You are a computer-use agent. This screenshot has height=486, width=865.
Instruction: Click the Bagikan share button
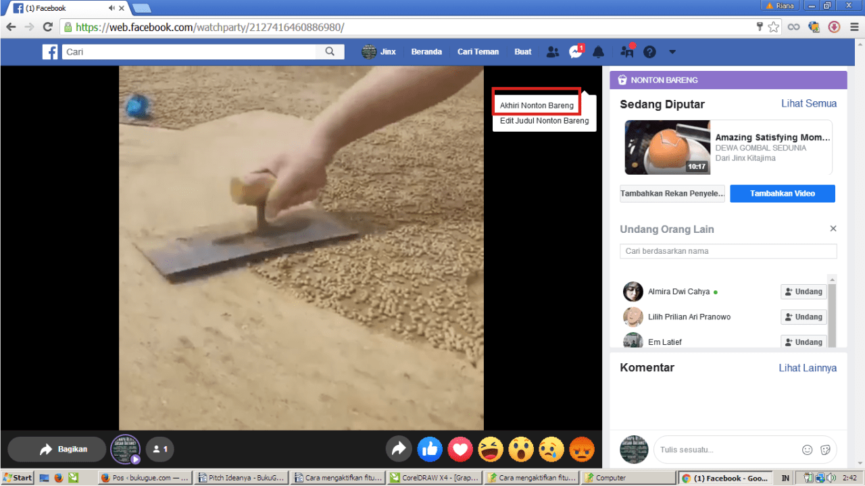coord(57,449)
